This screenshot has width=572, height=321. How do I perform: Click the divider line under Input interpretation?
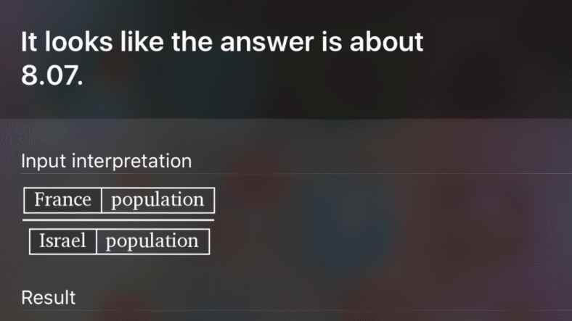(290, 174)
